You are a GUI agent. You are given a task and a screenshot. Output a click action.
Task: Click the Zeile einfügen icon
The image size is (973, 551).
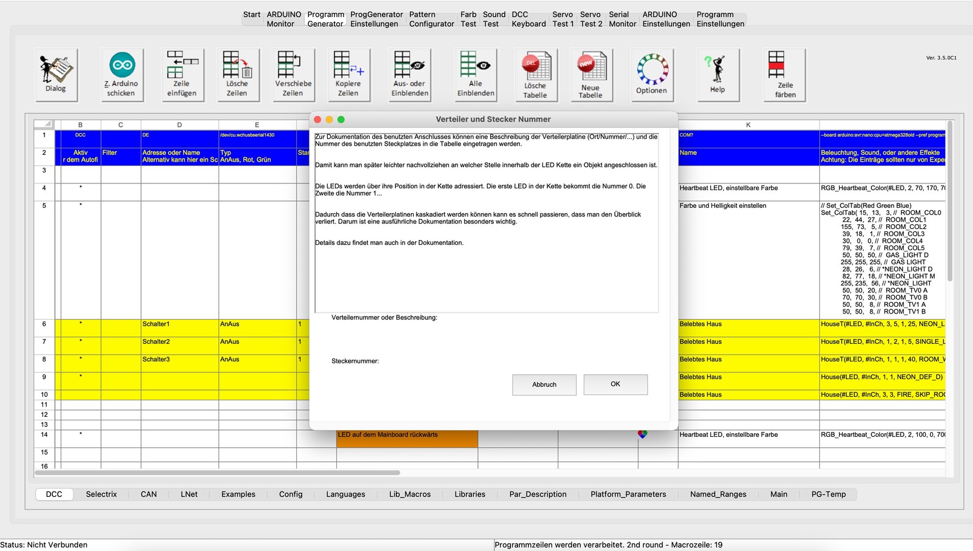[x=182, y=74]
